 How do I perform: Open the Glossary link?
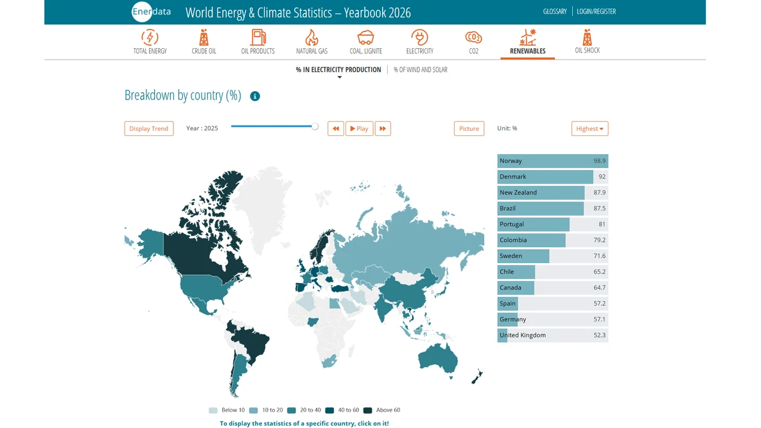[555, 11]
